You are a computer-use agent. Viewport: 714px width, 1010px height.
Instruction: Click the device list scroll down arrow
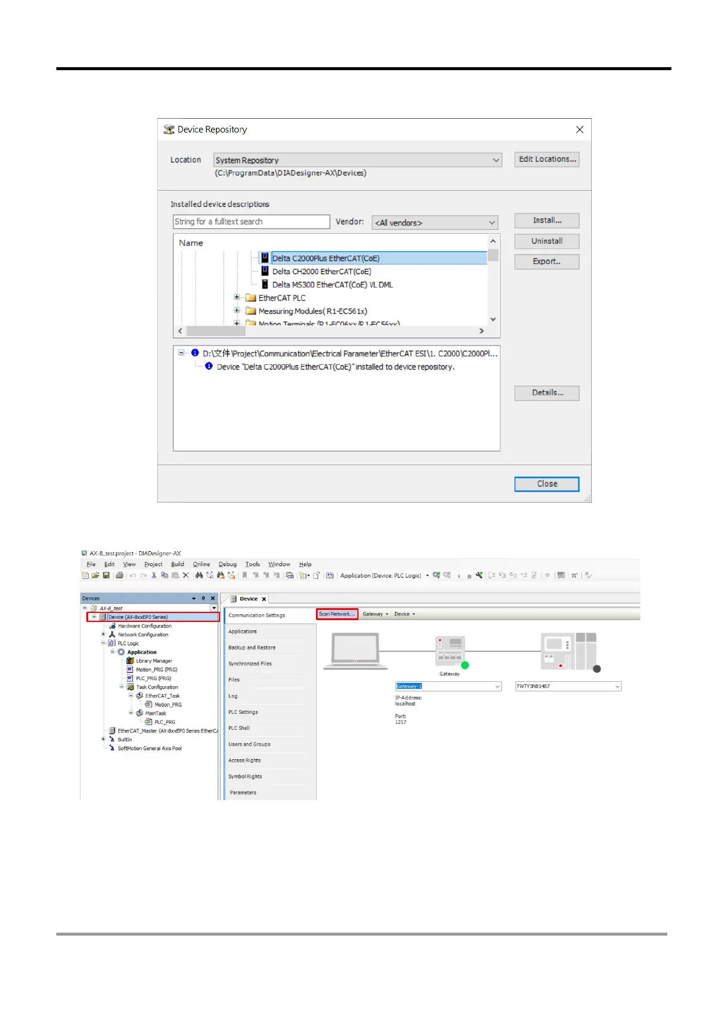click(x=493, y=319)
